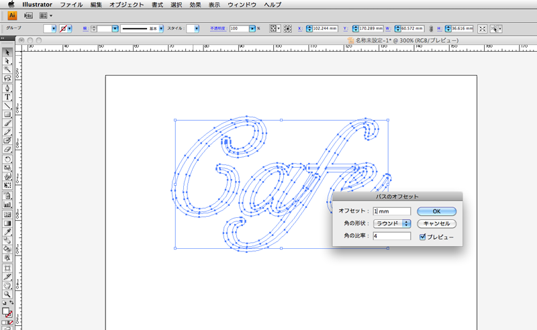Select the Lasso tool

click(x=7, y=78)
